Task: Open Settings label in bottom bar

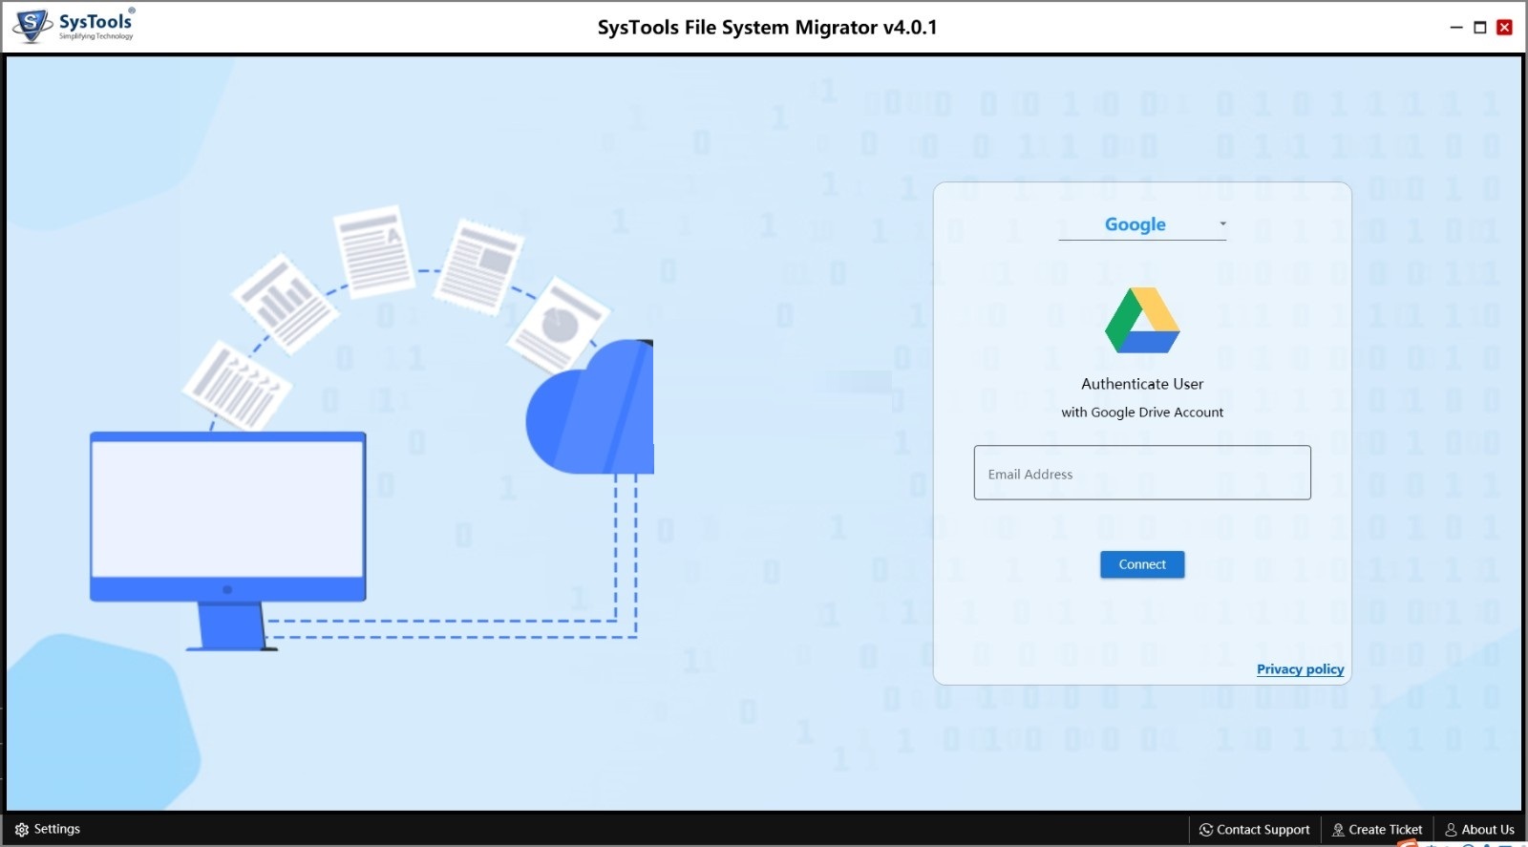Action: [57, 829]
